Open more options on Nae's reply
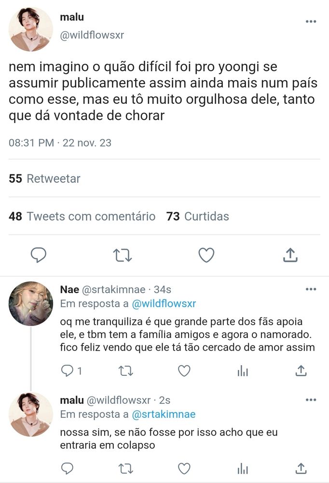 tap(311, 289)
